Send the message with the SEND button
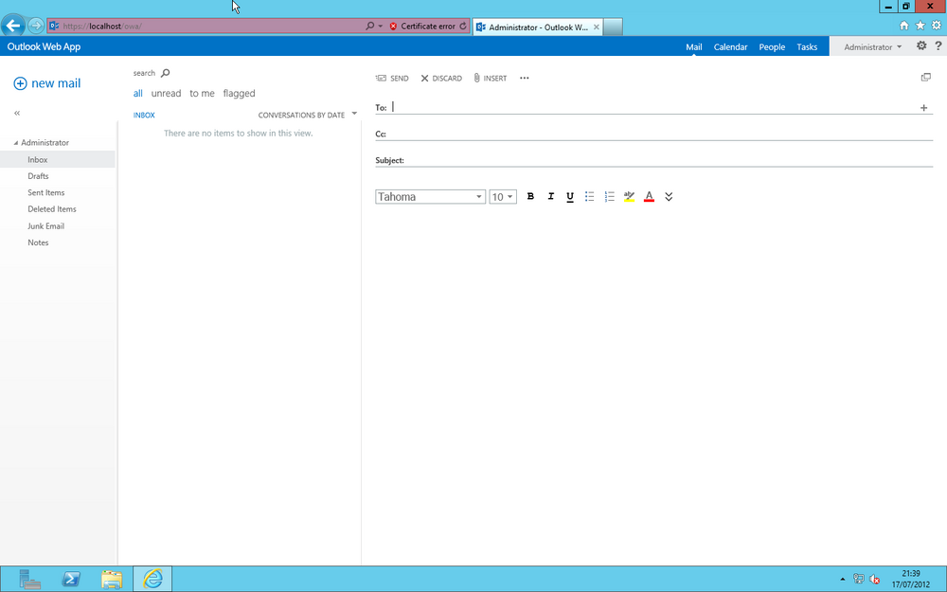 tap(393, 78)
